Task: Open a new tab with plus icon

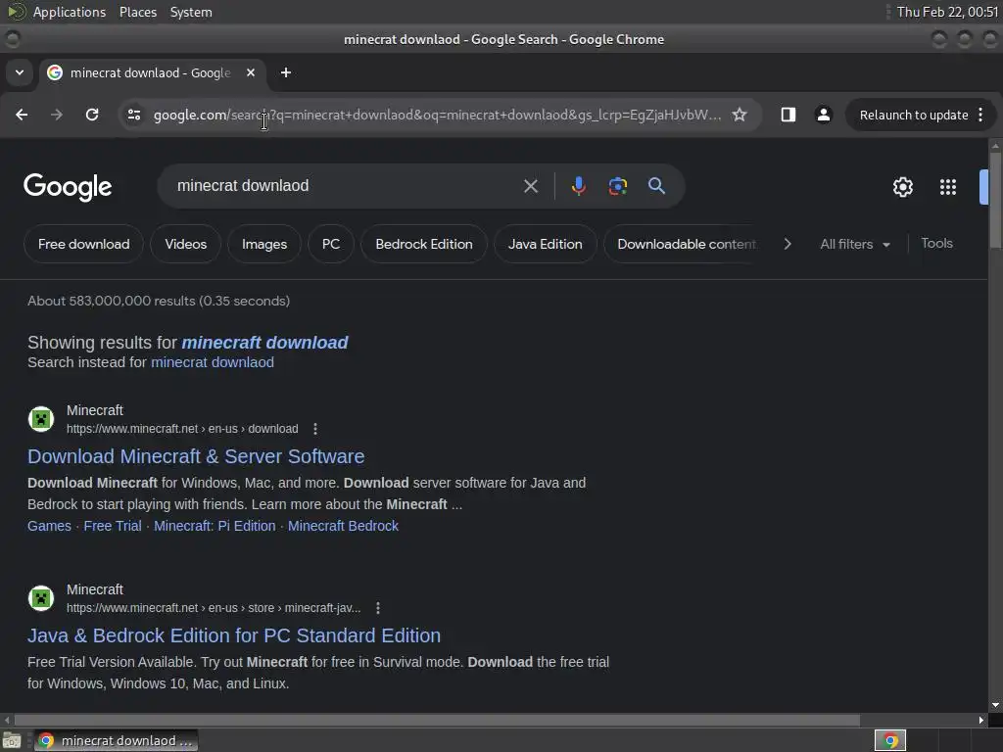Action: point(286,72)
